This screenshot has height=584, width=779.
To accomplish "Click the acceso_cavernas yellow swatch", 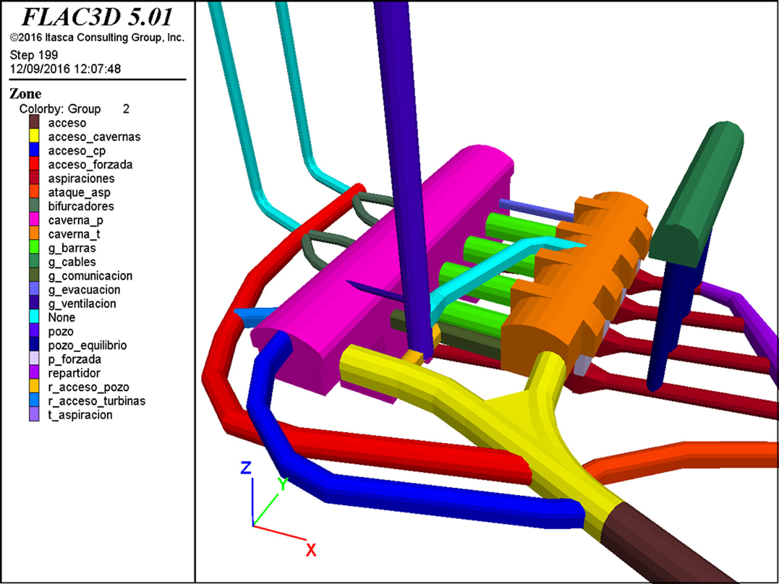I will (x=34, y=136).
